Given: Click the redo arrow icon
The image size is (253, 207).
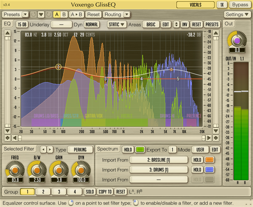Looking at the screenshot, I should pos(49,14).
